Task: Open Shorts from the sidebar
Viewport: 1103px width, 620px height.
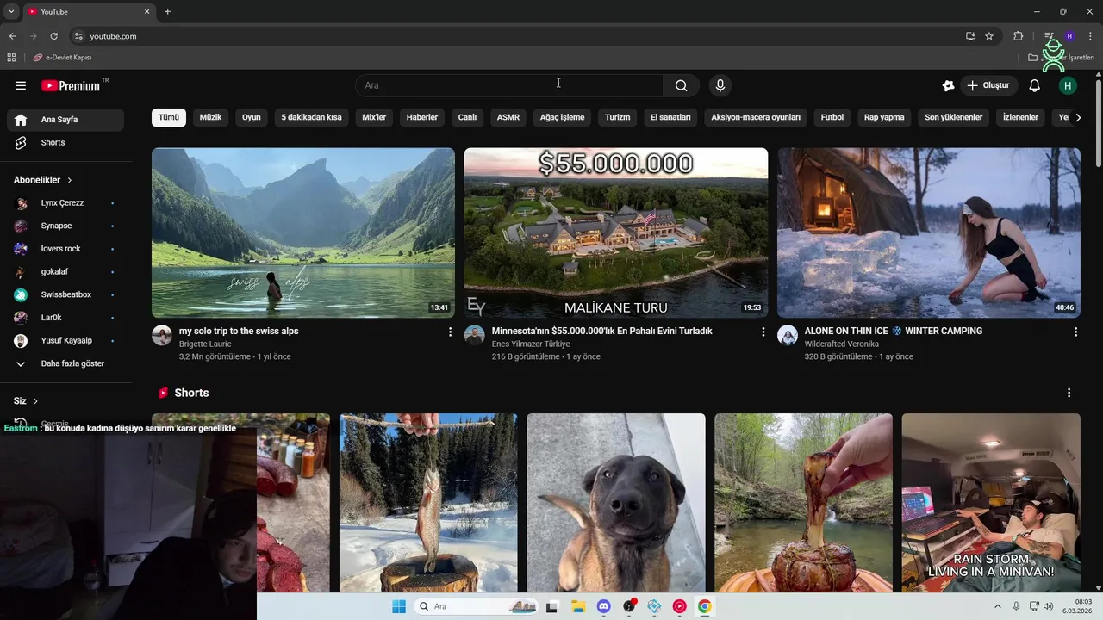Action: [x=65, y=142]
